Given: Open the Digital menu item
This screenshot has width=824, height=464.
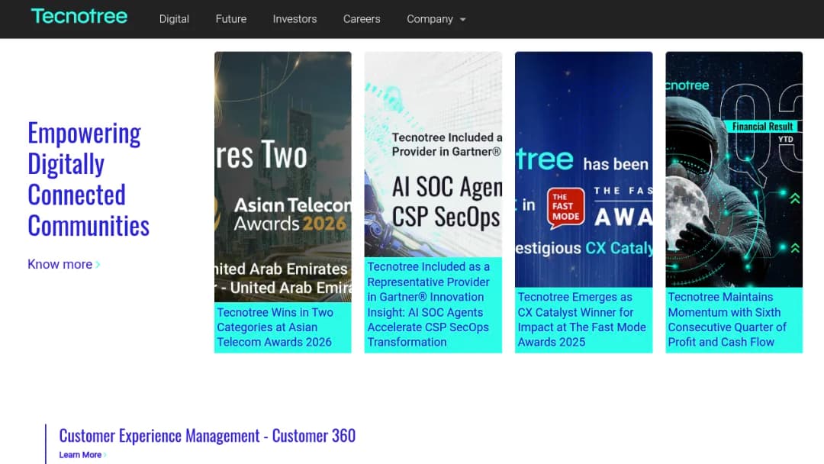Looking at the screenshot, I should 174,19.
